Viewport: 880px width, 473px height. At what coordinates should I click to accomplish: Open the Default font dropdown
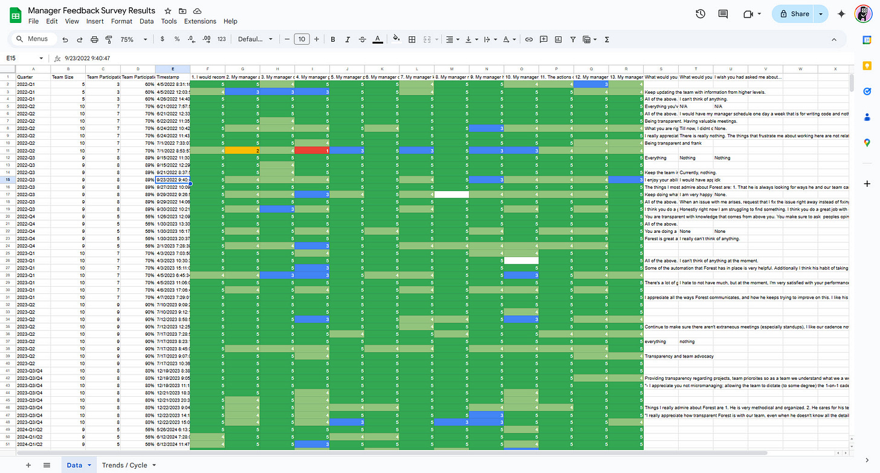(255, 39)
